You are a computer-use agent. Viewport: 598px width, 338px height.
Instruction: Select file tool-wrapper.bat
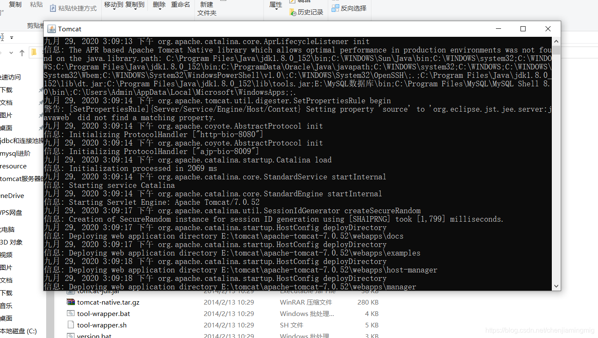103,313
